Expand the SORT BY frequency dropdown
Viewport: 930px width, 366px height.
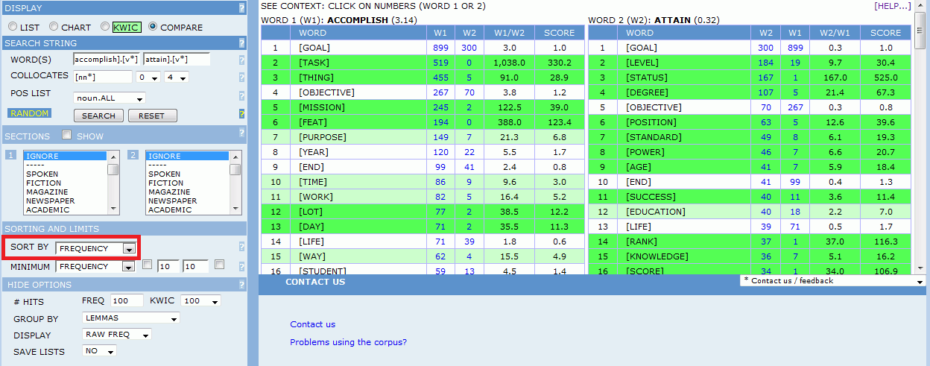pyautogui.click(x=129, y=248)
